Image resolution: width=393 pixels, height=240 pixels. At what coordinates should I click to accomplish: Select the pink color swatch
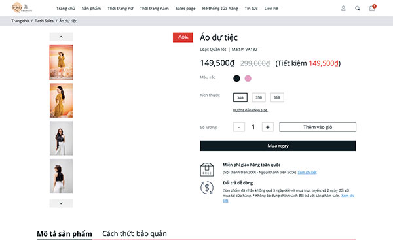point(248,78)
